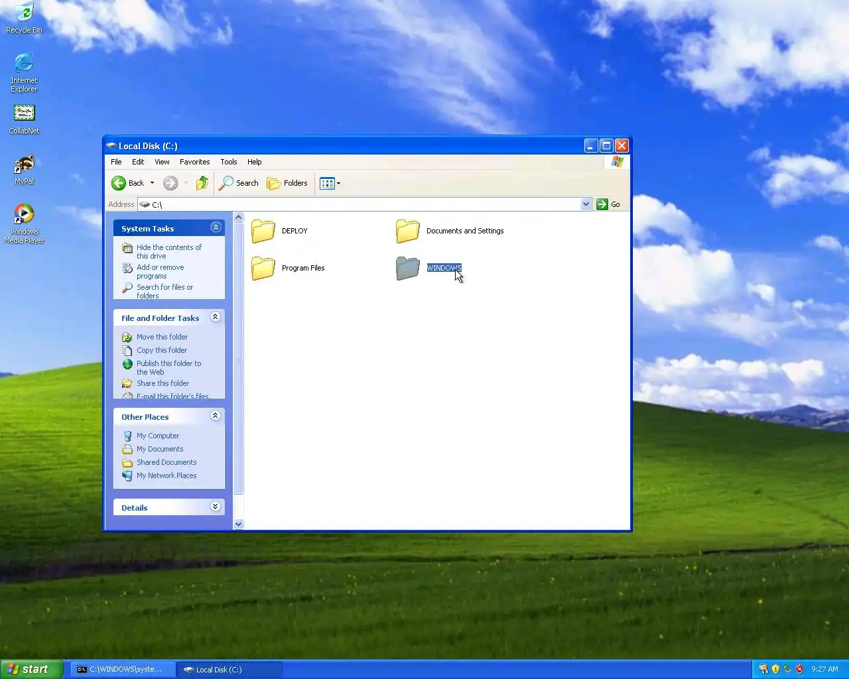Click the Move this folder icon
The image size is (849, 679).
coord(127,337)
